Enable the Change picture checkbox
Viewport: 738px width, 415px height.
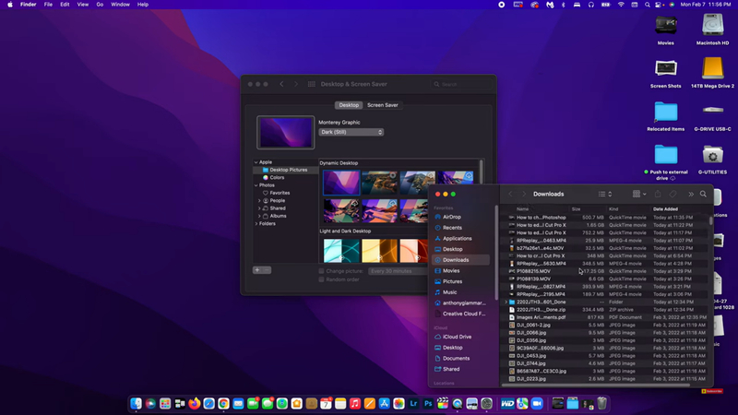pos(321,271)
